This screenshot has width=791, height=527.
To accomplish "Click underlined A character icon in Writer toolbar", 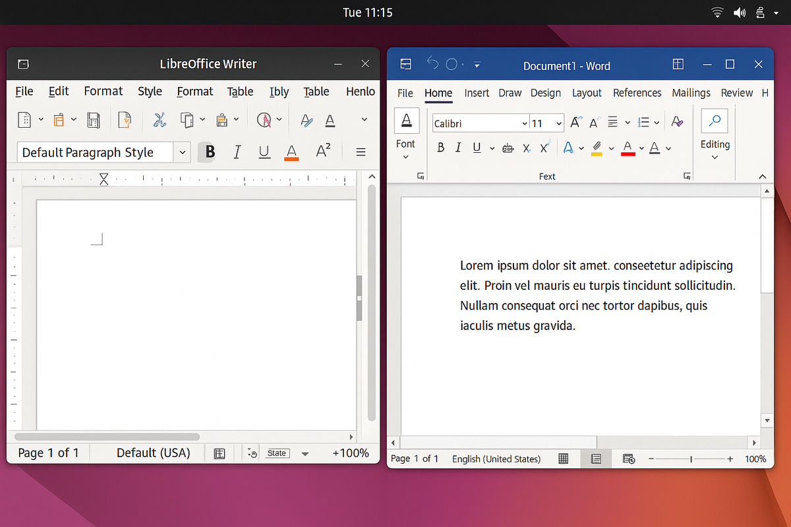I will [330, 120].
